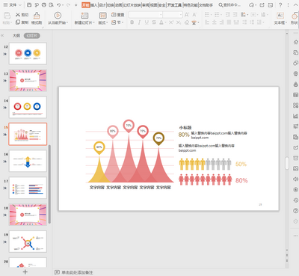The image size is (299, 276).
Task: Click the slide thumbnail panel scrollbar
Action: point(49,184)
